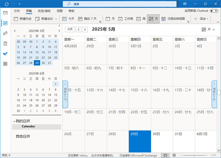This screenshot has width=221, height=158.
Task: Switch to Day view in ribbon
Action: 110,19
